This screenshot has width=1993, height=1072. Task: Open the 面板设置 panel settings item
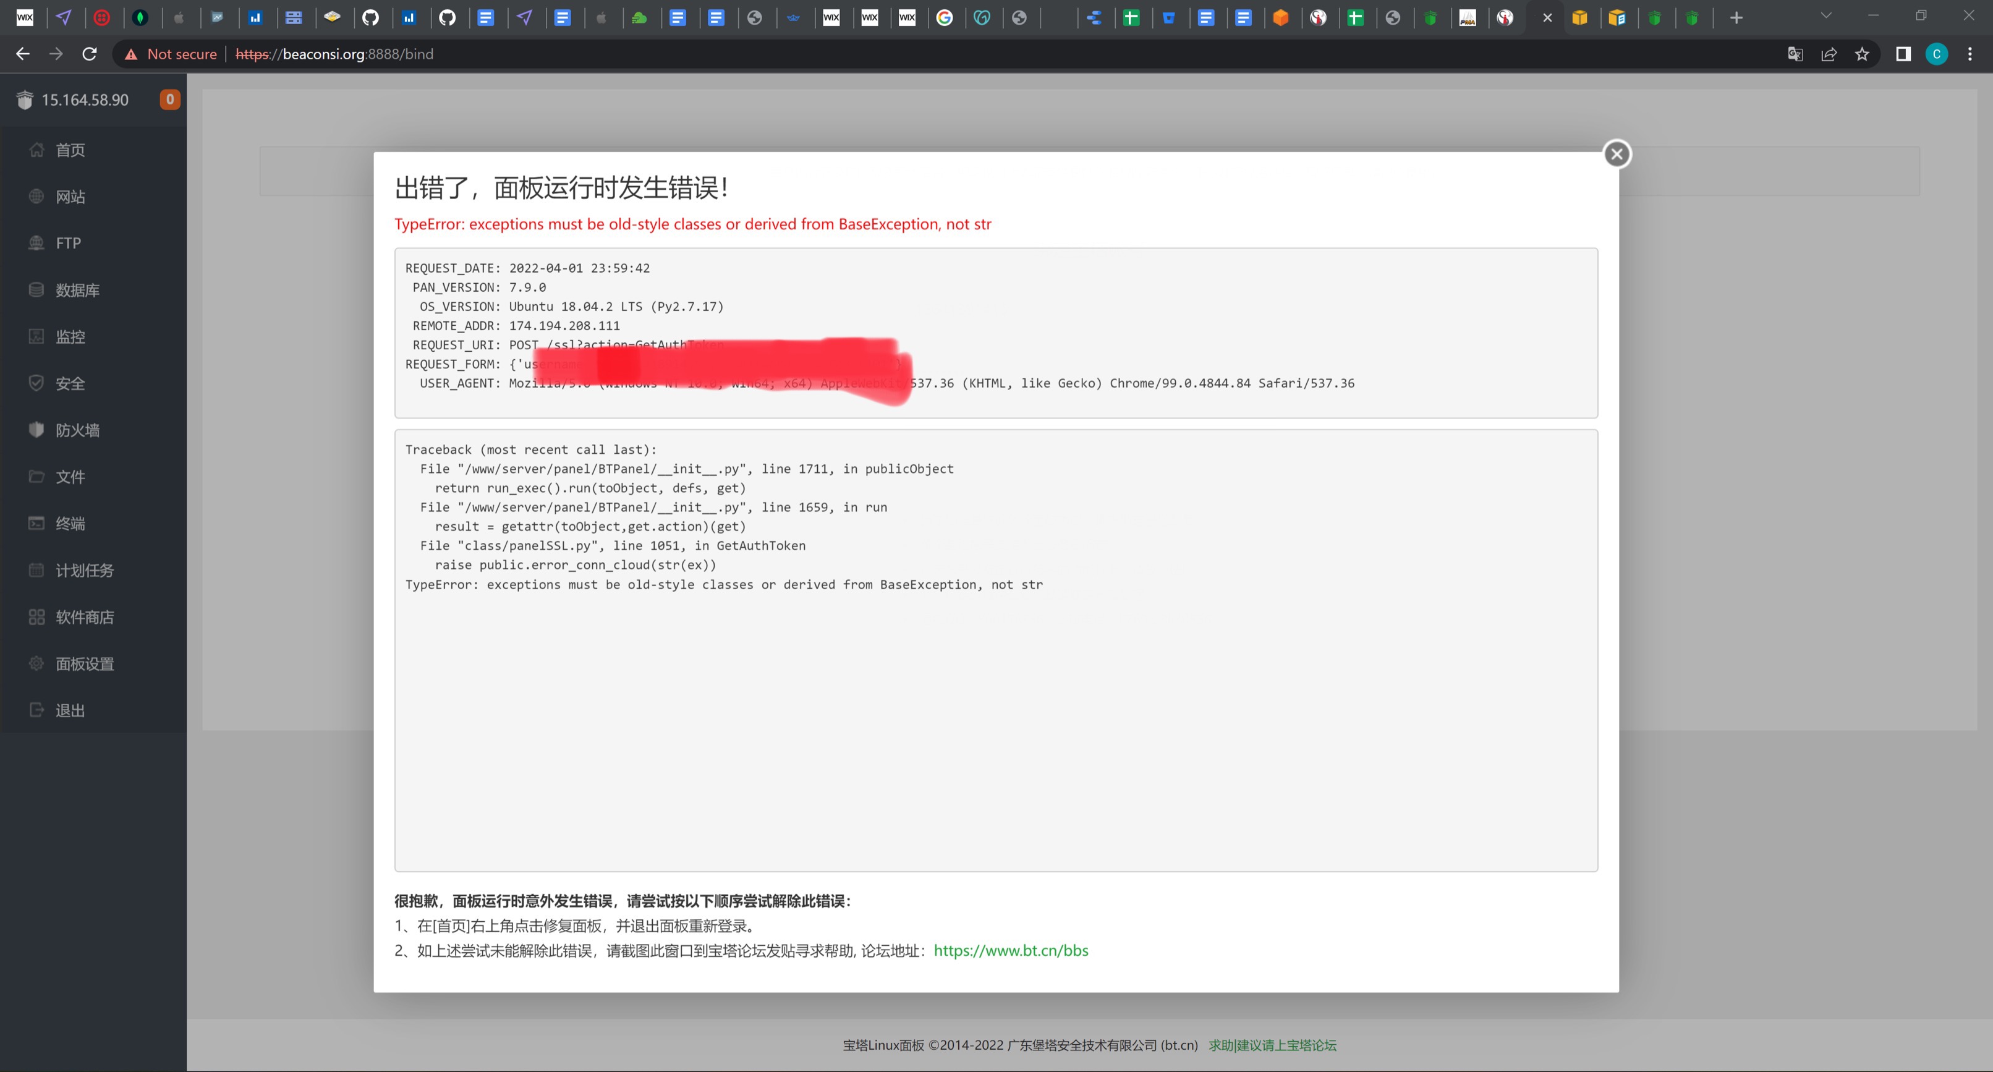tap(84, 664)
